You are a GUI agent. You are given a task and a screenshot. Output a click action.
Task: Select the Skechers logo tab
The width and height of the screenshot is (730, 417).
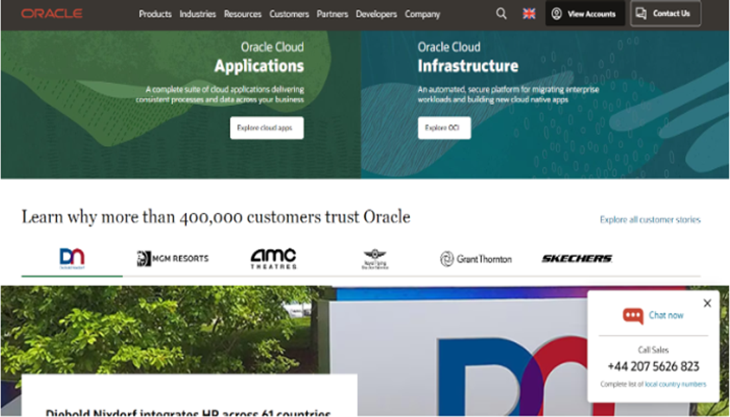(577, 259)
